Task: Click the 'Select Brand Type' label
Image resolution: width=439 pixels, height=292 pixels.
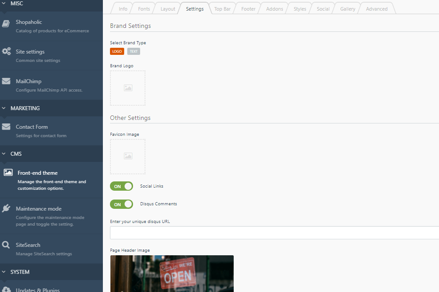Action: pos(128,43)
